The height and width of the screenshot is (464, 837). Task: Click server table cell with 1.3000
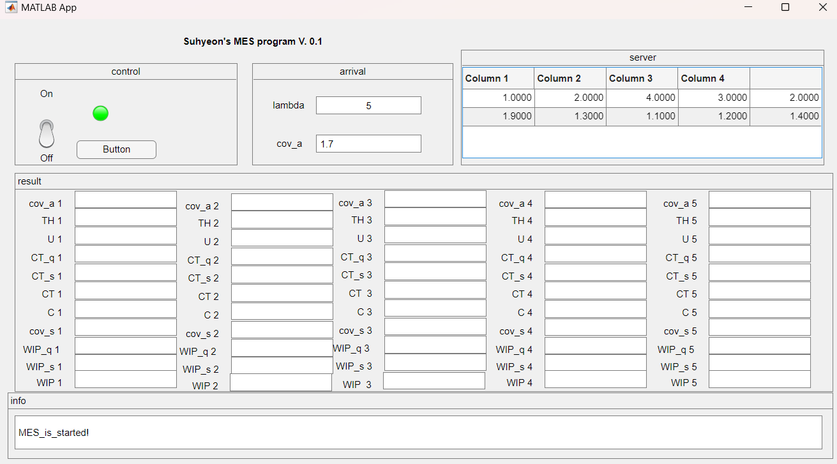[570, 117]
